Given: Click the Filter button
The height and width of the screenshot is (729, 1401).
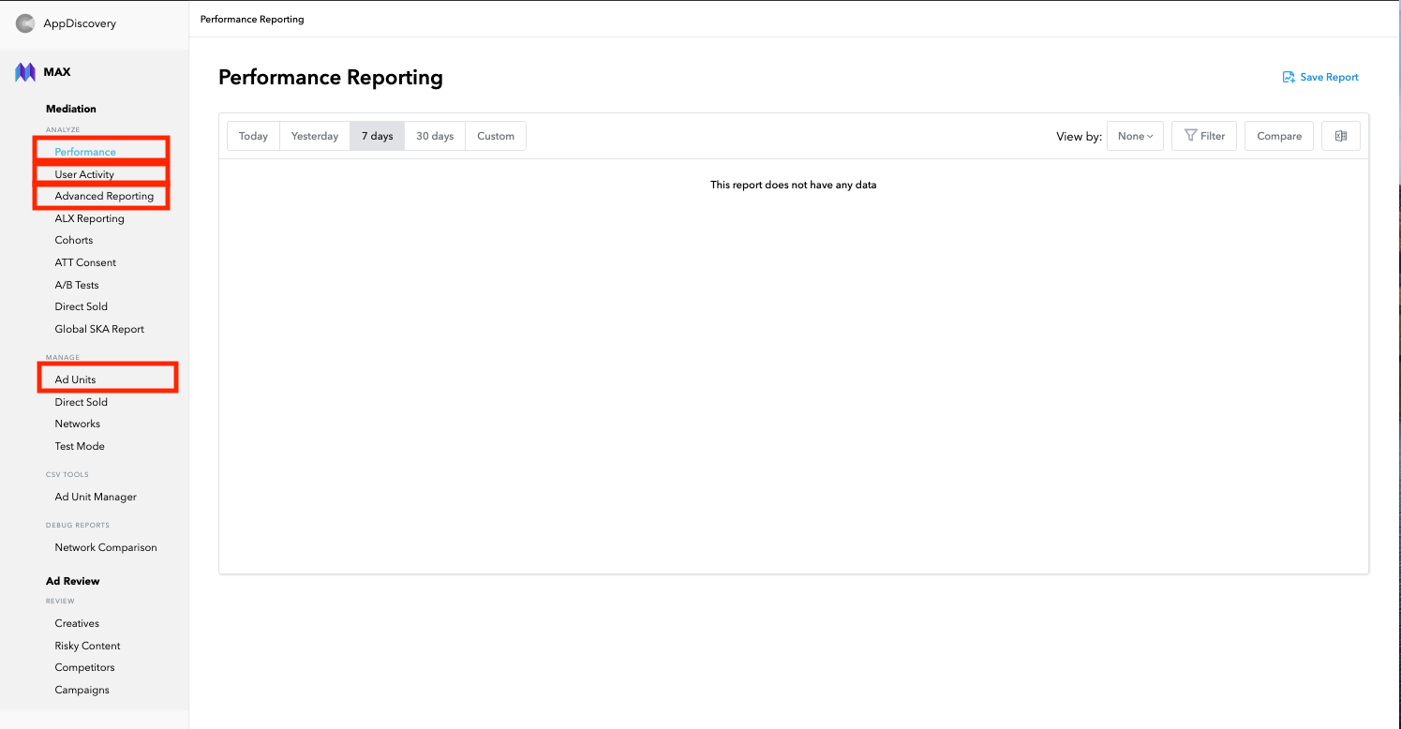Looking at the screenshot, I should (x=1204, y=136).
